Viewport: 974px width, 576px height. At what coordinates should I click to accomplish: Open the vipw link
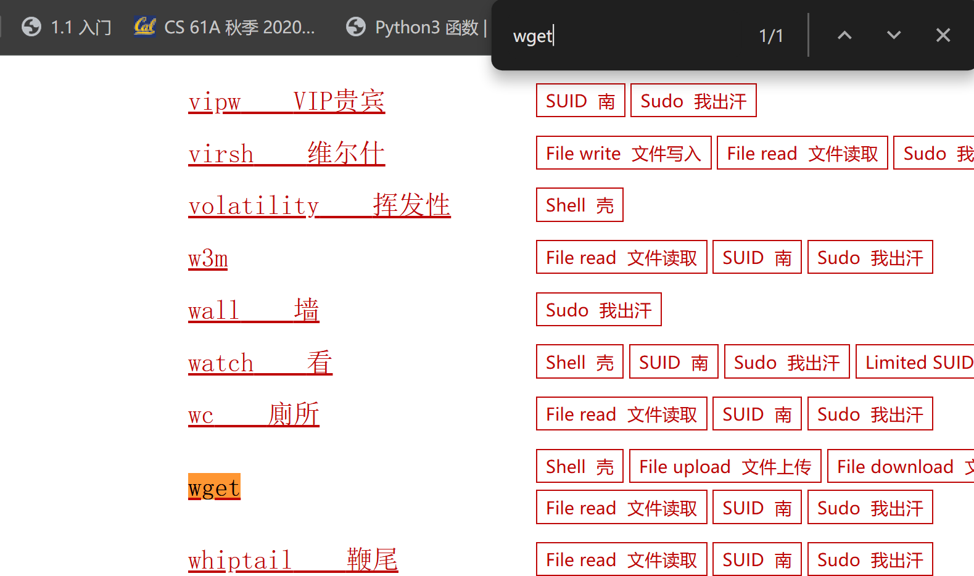pos(286,101)
